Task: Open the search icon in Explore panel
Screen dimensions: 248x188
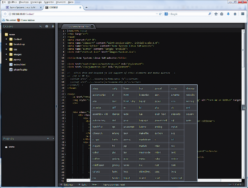Action: (40, 26)
